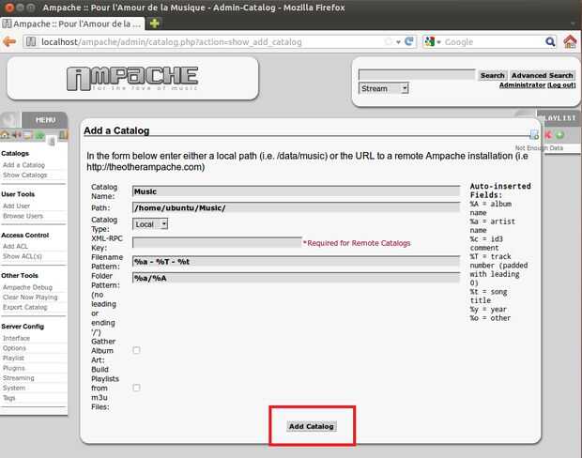The width and height of the screenshot is (582, 458).
Task: Open Ampache Debug sidebar link
Action: [x=27, y=287]
